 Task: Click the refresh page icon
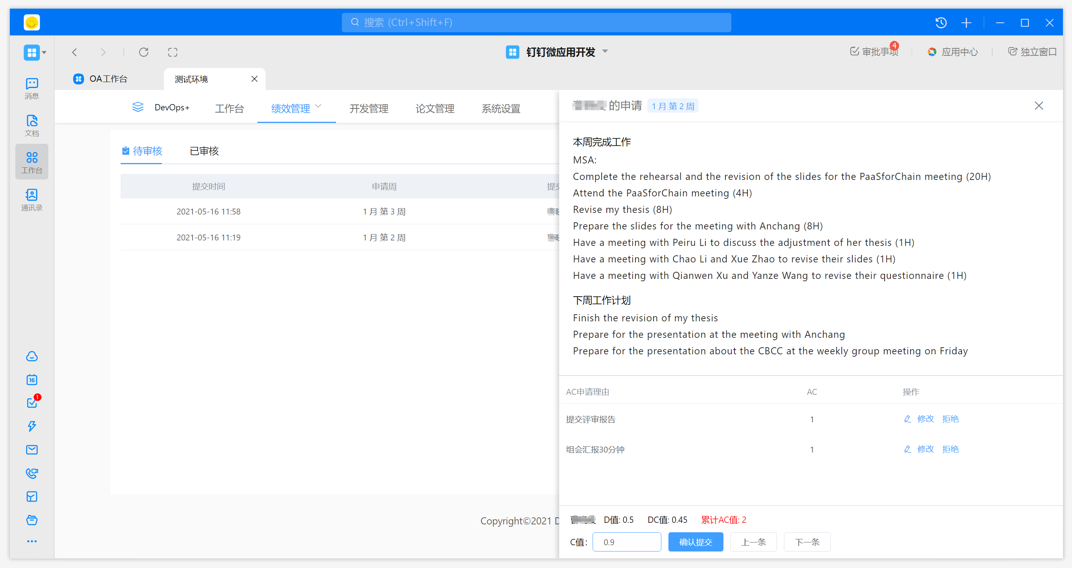click(x=143, y=52)
